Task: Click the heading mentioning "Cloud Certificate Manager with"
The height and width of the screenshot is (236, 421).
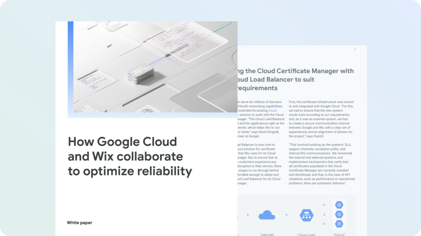Action: [x=295, y=80]
